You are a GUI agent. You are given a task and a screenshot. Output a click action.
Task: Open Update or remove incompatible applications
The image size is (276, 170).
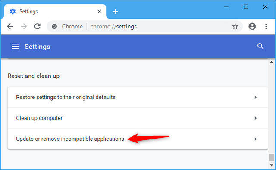pyautogui.click(x=138, y=139)
